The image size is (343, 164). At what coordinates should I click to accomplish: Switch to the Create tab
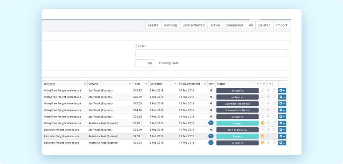[x=153, y=25]
